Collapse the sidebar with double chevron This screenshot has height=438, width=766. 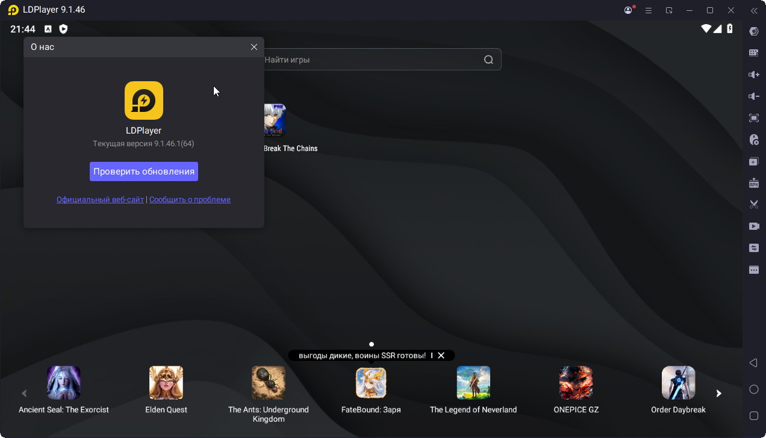click(x=753, y=10)
